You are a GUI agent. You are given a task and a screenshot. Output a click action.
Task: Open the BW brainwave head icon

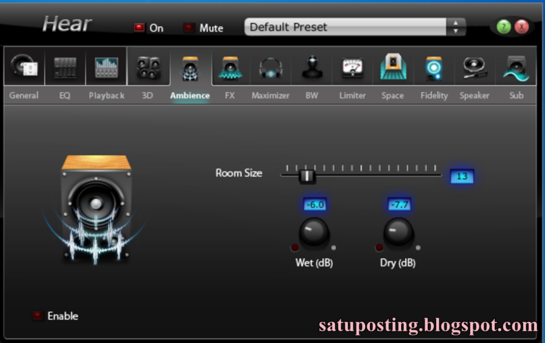click(312, 66)
